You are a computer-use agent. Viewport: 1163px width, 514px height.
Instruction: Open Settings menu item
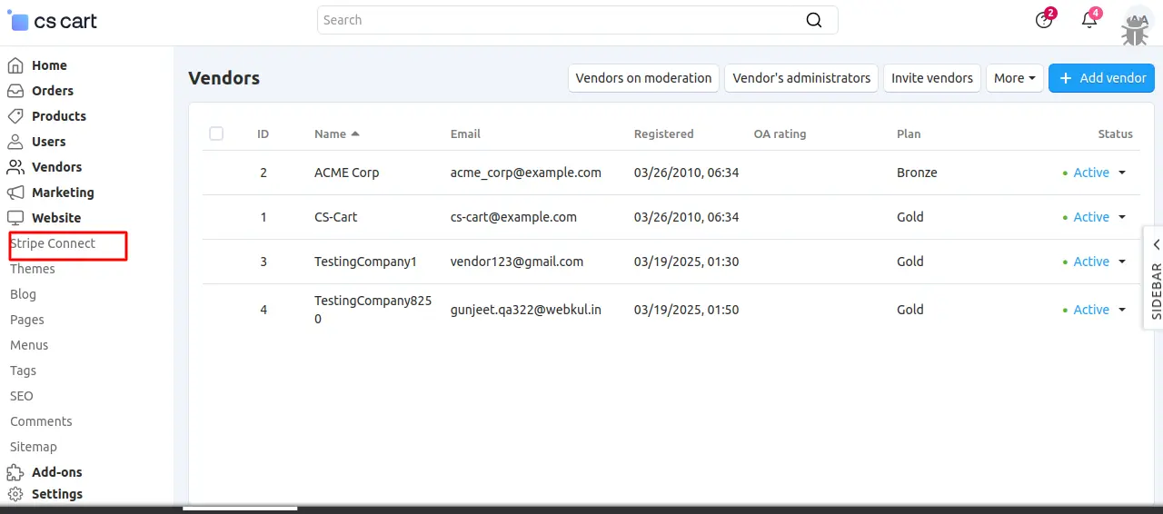coord(57,494)
